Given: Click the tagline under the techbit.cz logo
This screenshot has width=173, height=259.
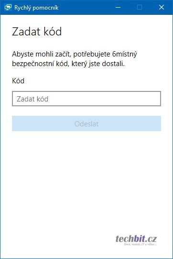Looking at the screenshot, I should tap(140, 244).
